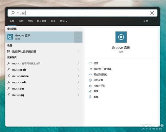Click share icon for 共享
The width and height of the screenshot is (166, 132).
click(x=90, y=91)
